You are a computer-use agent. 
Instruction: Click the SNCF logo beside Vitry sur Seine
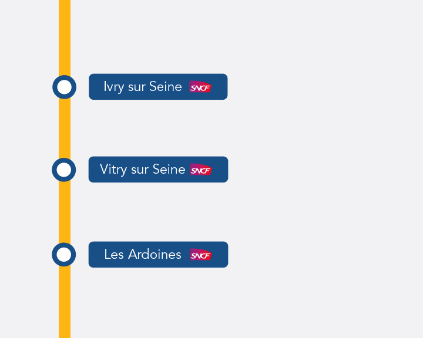click(x=201, y=170)
